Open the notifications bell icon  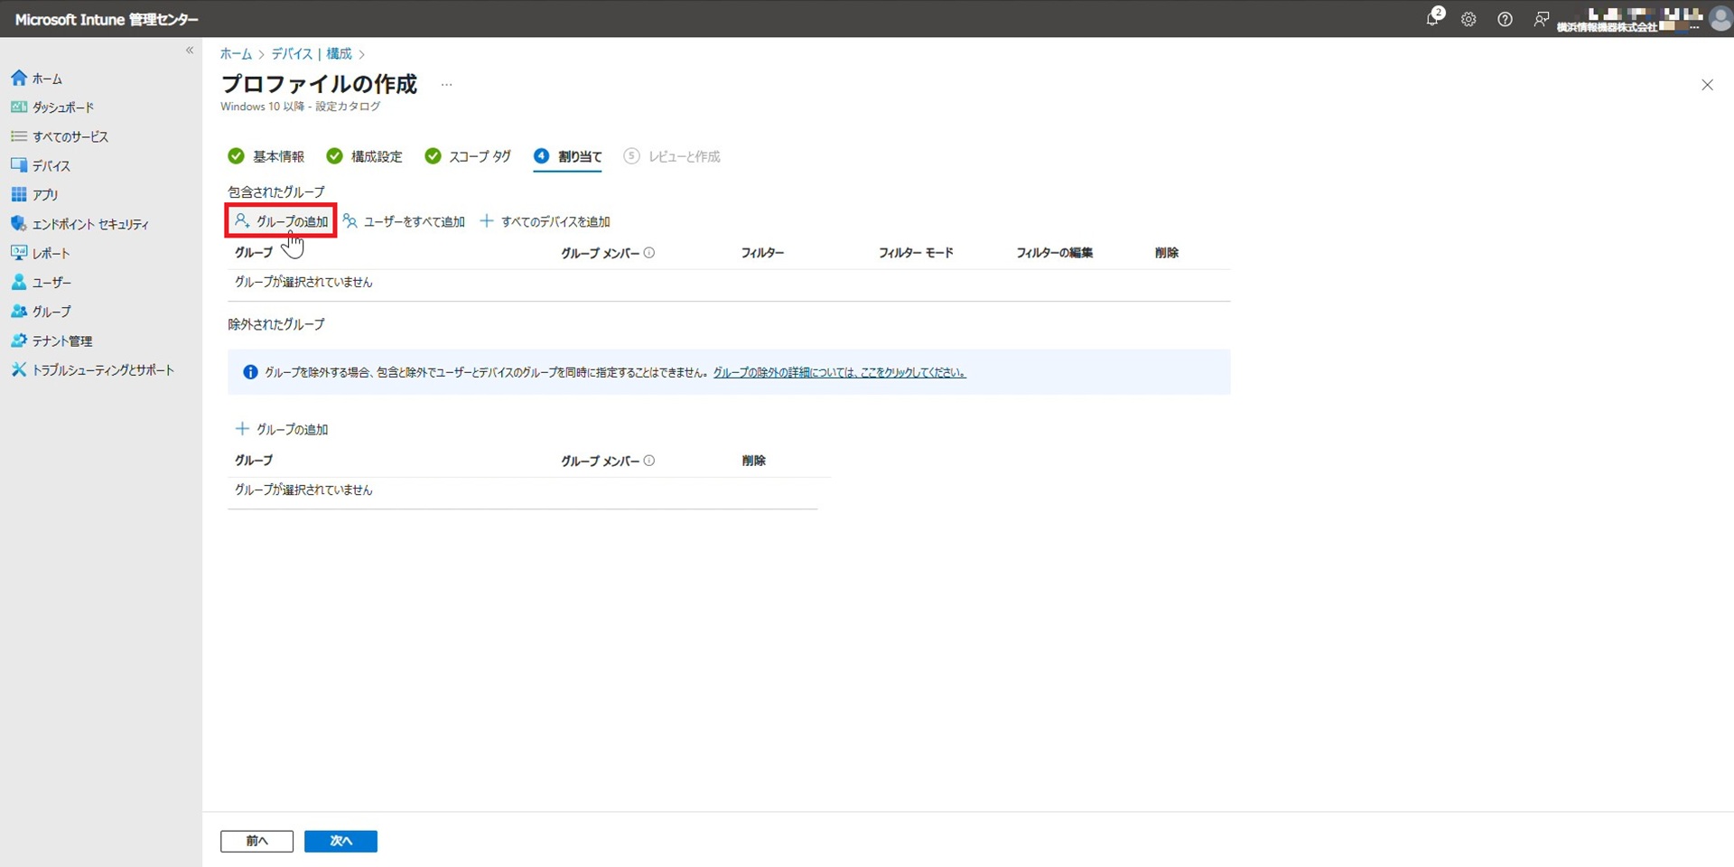click(x=1432, y=19)
